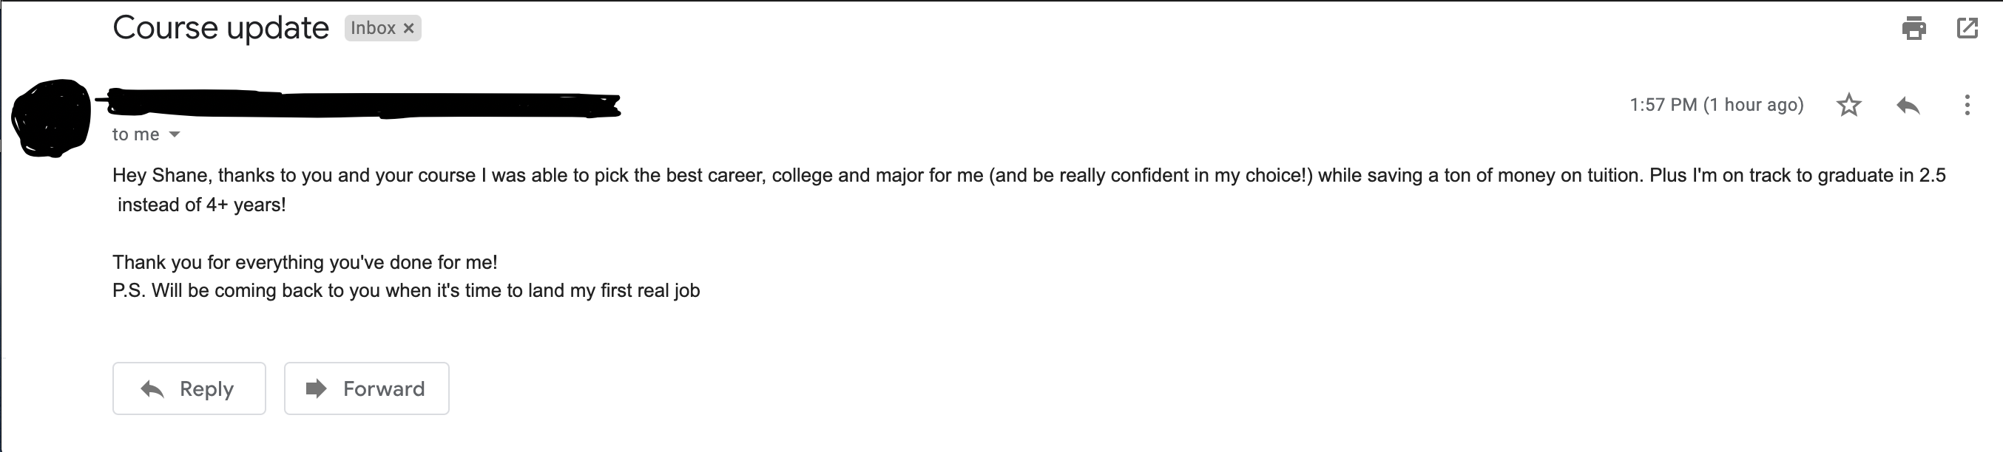Open the email in a new window
2003x452 pixels.
(1967, 28)
